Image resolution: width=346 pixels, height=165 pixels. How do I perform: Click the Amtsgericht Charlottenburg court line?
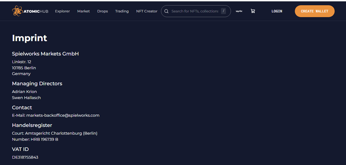tap(55, 133)
